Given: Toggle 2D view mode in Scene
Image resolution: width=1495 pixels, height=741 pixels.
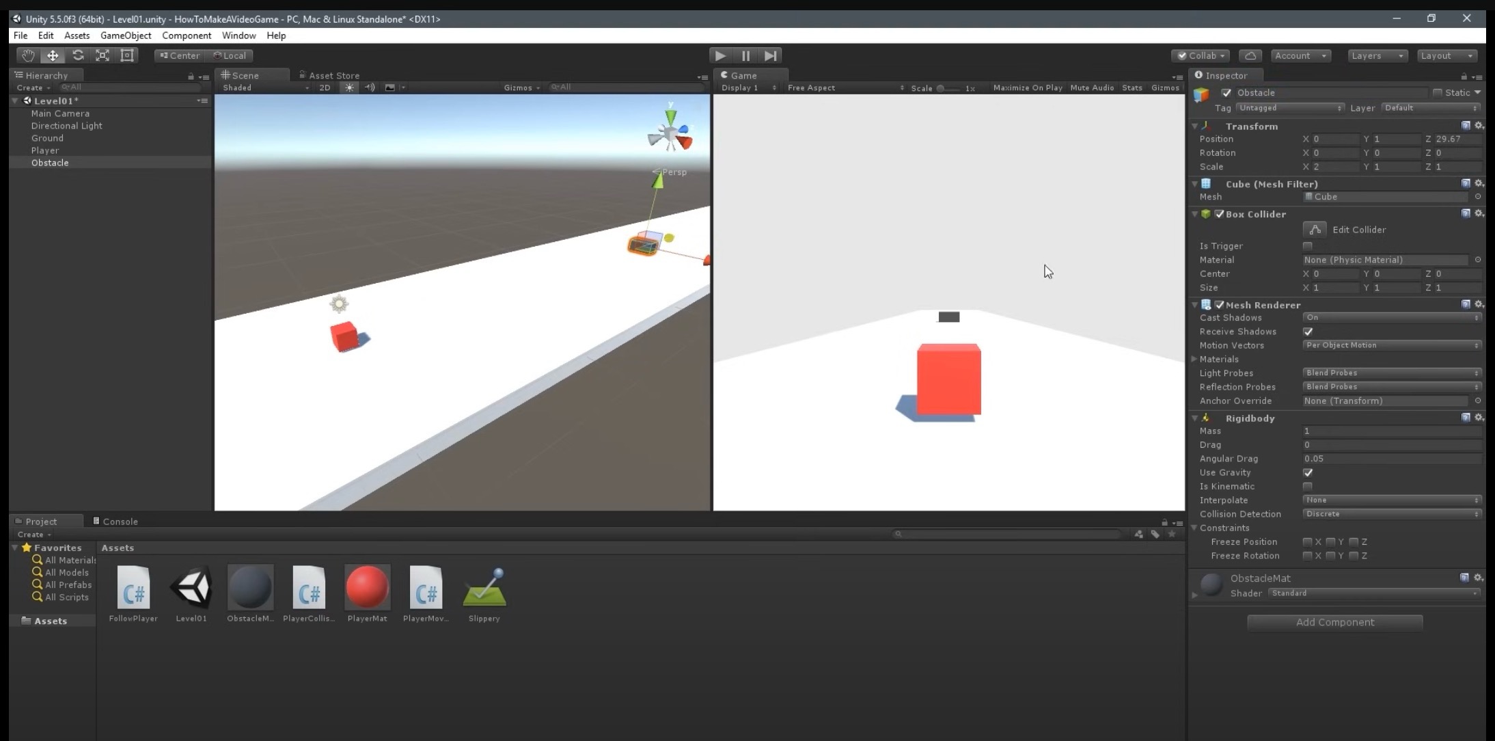Looking at the screenshot, I should click(324, 87).
